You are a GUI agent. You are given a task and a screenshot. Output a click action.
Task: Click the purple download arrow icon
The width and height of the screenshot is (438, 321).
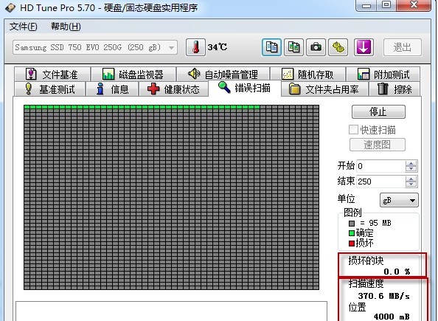364,47
